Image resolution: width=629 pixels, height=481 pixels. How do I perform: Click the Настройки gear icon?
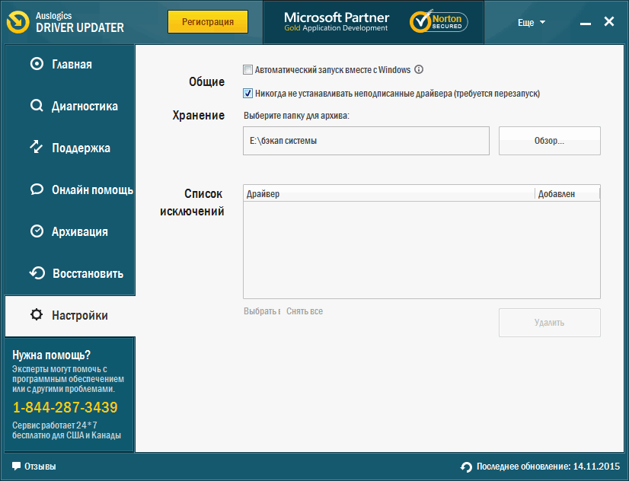coord(36,315)
